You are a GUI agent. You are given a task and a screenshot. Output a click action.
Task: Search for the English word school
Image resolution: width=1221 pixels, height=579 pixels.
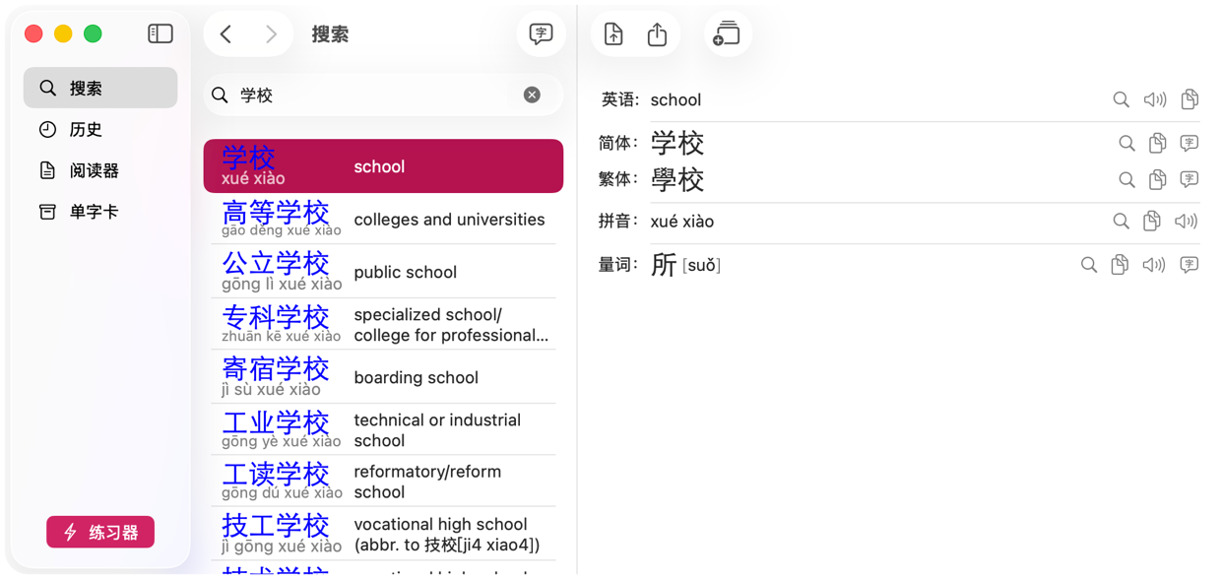(x=1121, y=99)
